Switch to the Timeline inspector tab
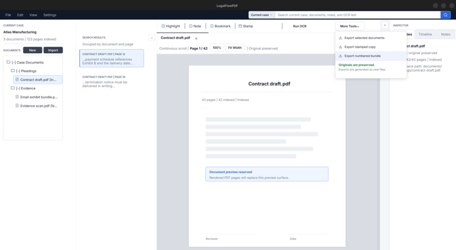The image size is (456, 250). pyautogui.click(x=425, y=35)
